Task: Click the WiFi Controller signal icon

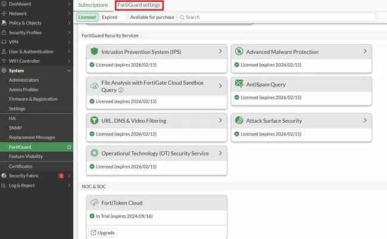Action: pos(4,61)
